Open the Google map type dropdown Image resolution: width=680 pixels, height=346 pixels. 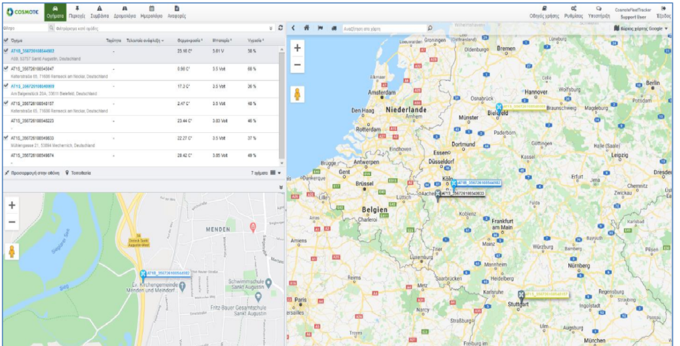click(x=641, y=29)
